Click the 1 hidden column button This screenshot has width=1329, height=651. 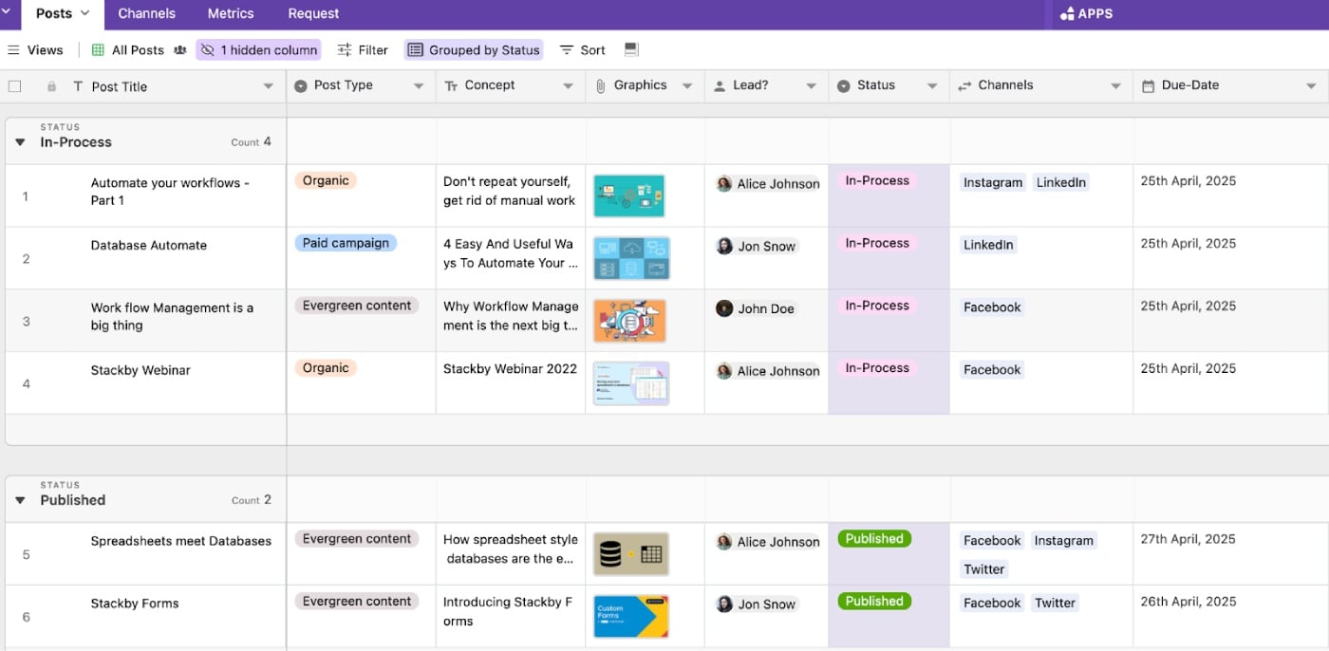click(258, 50)
